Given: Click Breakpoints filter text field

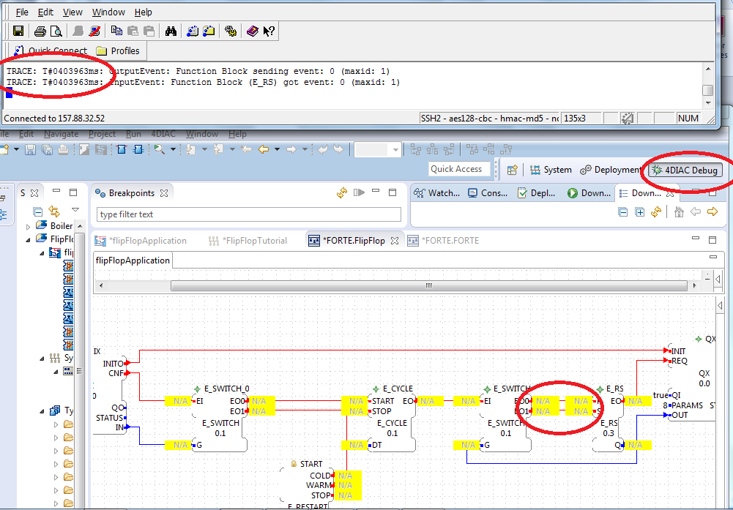Looking at the screenshot, I should (x=249, y=214).
